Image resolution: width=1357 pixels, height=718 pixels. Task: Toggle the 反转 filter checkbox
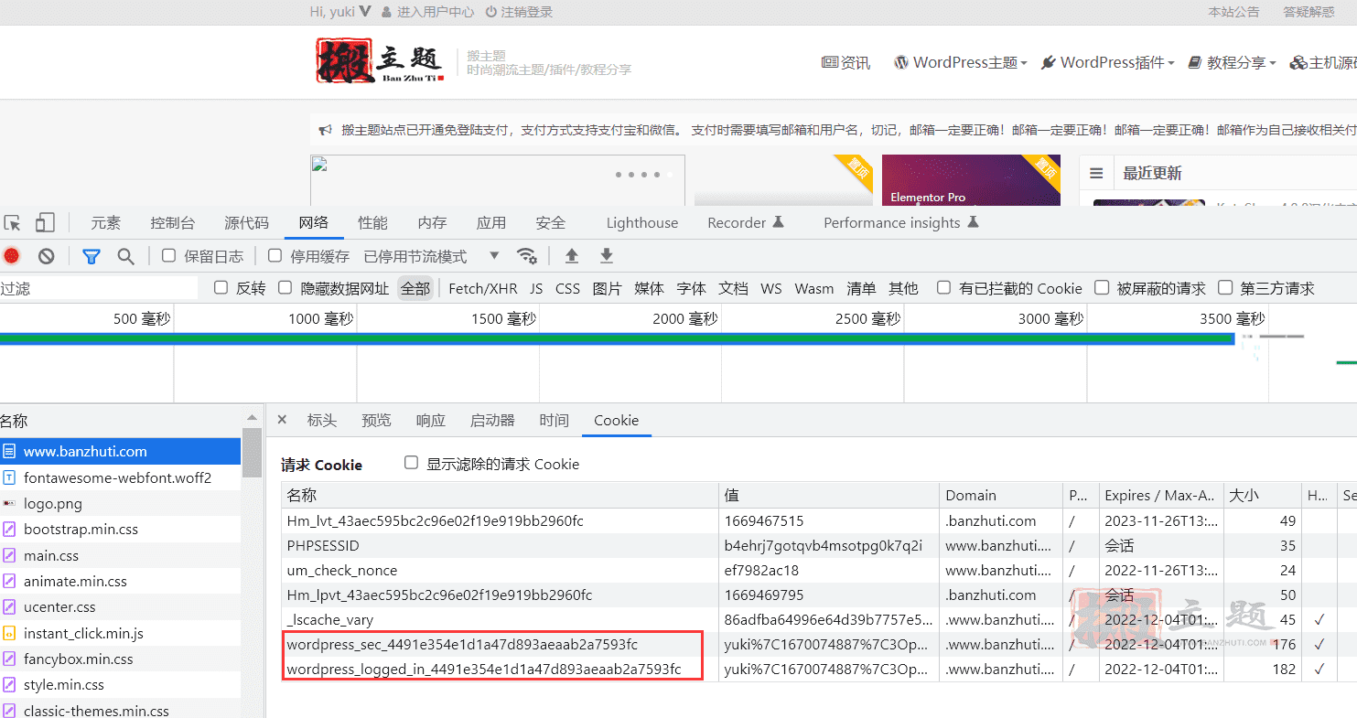tap(221, 287)
